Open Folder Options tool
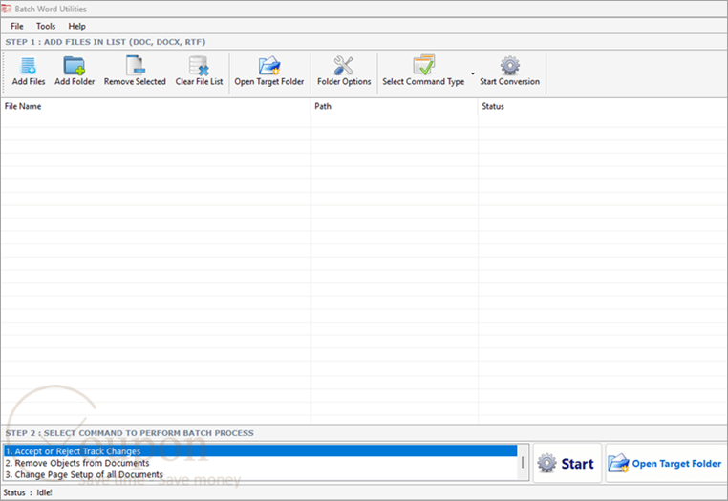The width and height of the screenshot is (728, 501). (x=344, y=71)
